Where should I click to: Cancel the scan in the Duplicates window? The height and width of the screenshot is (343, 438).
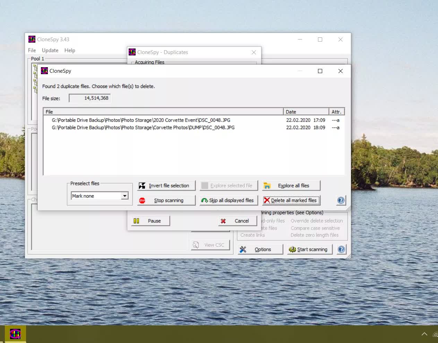click(x=238, y=221)
